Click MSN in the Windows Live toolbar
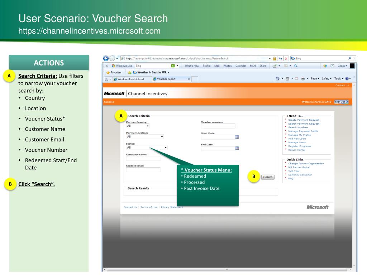Image resolution: width=367 pixels, height=275 pixels. click(253, 66)
